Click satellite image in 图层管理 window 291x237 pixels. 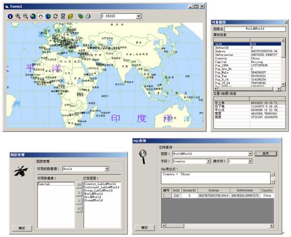point(20,171)
